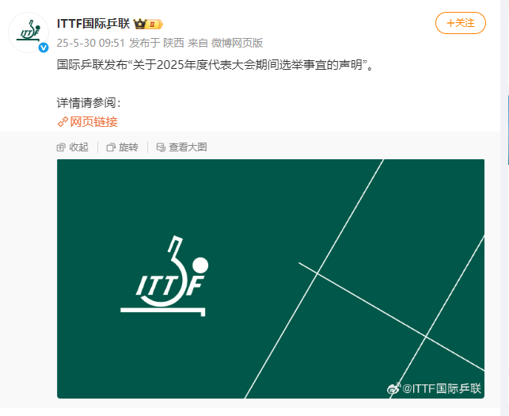Click the ITTF国际乒联 account name
The width and height of the screenshot is (509, 416).
coord(93,24)
